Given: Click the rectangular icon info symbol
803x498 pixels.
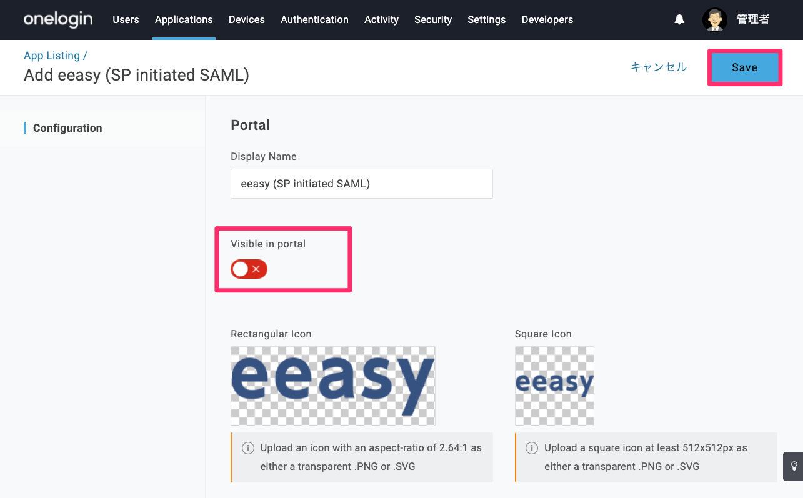Looking at the screenshot, I should point(248,448).
